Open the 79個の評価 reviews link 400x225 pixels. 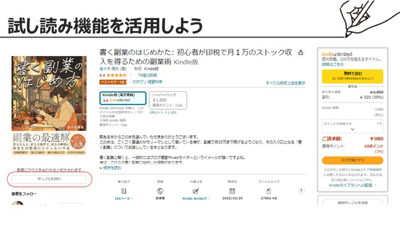tap(147, 75)
